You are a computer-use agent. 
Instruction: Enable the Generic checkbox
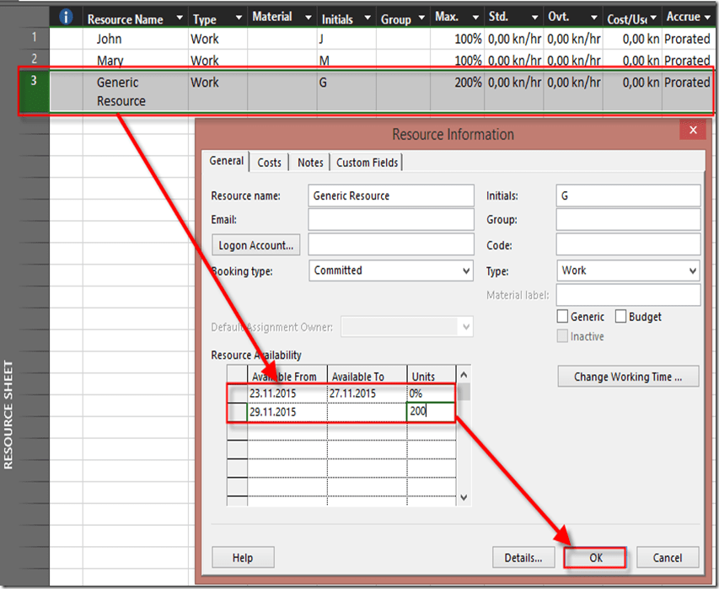563,317
